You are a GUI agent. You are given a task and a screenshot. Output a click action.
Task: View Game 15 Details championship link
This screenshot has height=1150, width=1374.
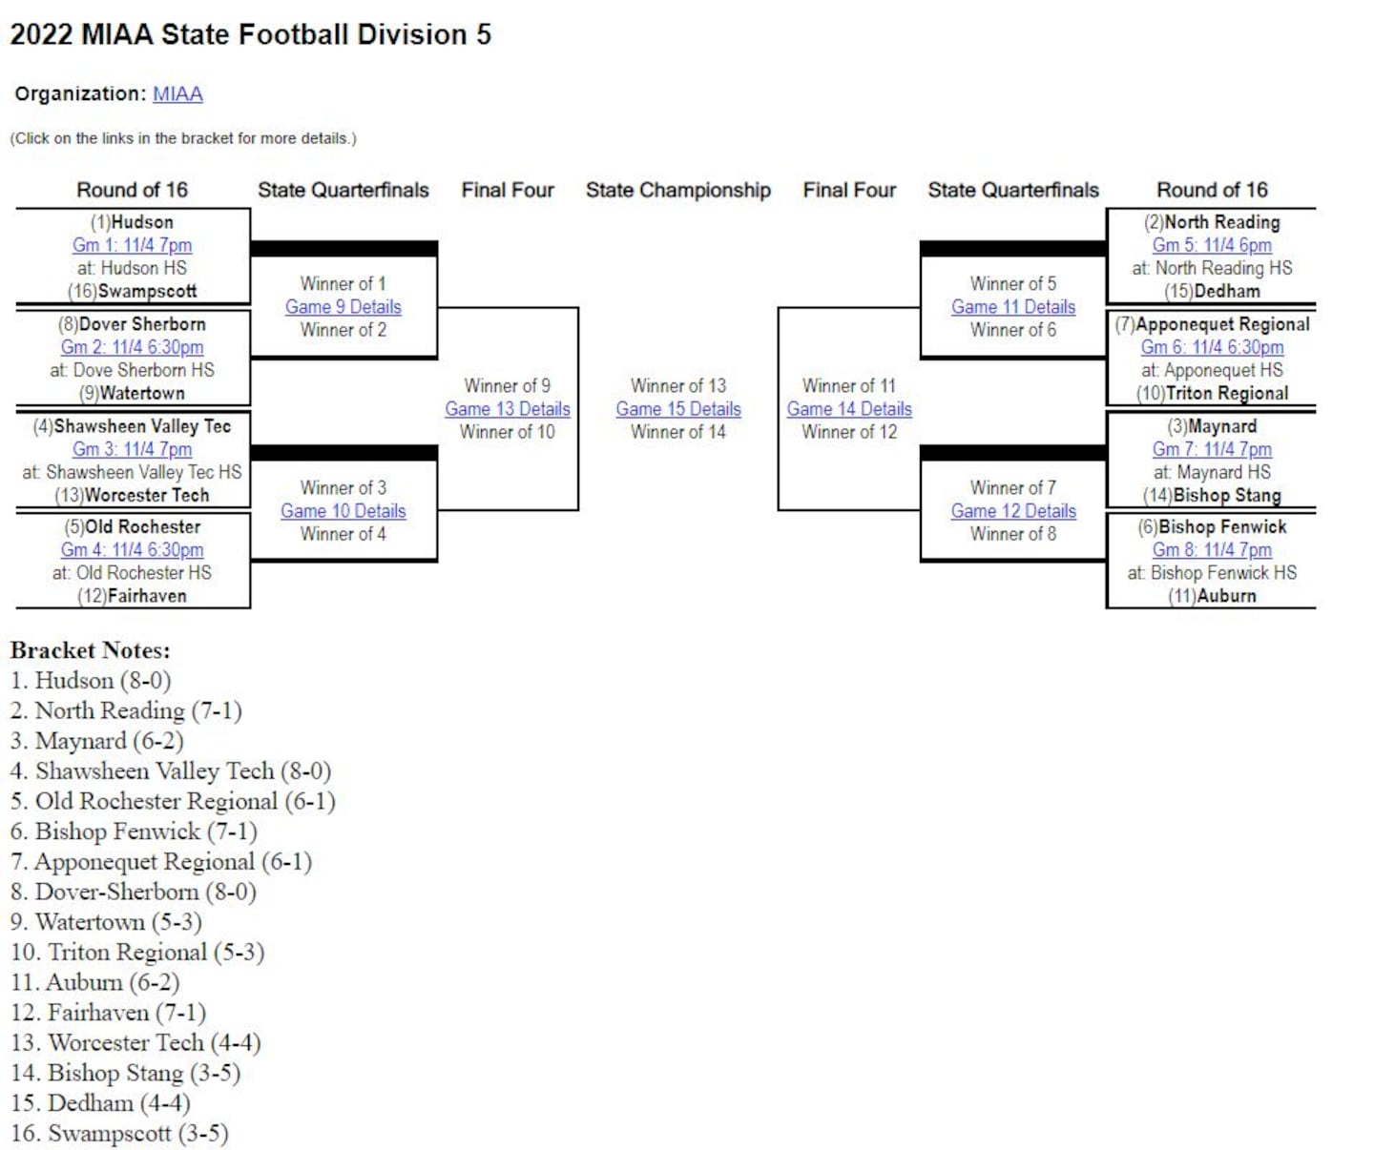point(678,409)
